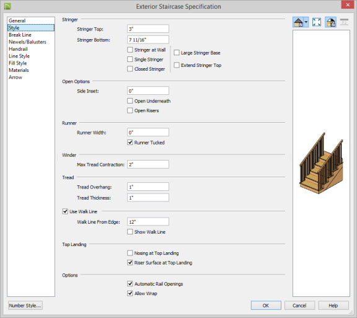The image size is (357, 318).
Task: Close the Exterior Staircase Specification dialog
Action: [x=348, y=5]
